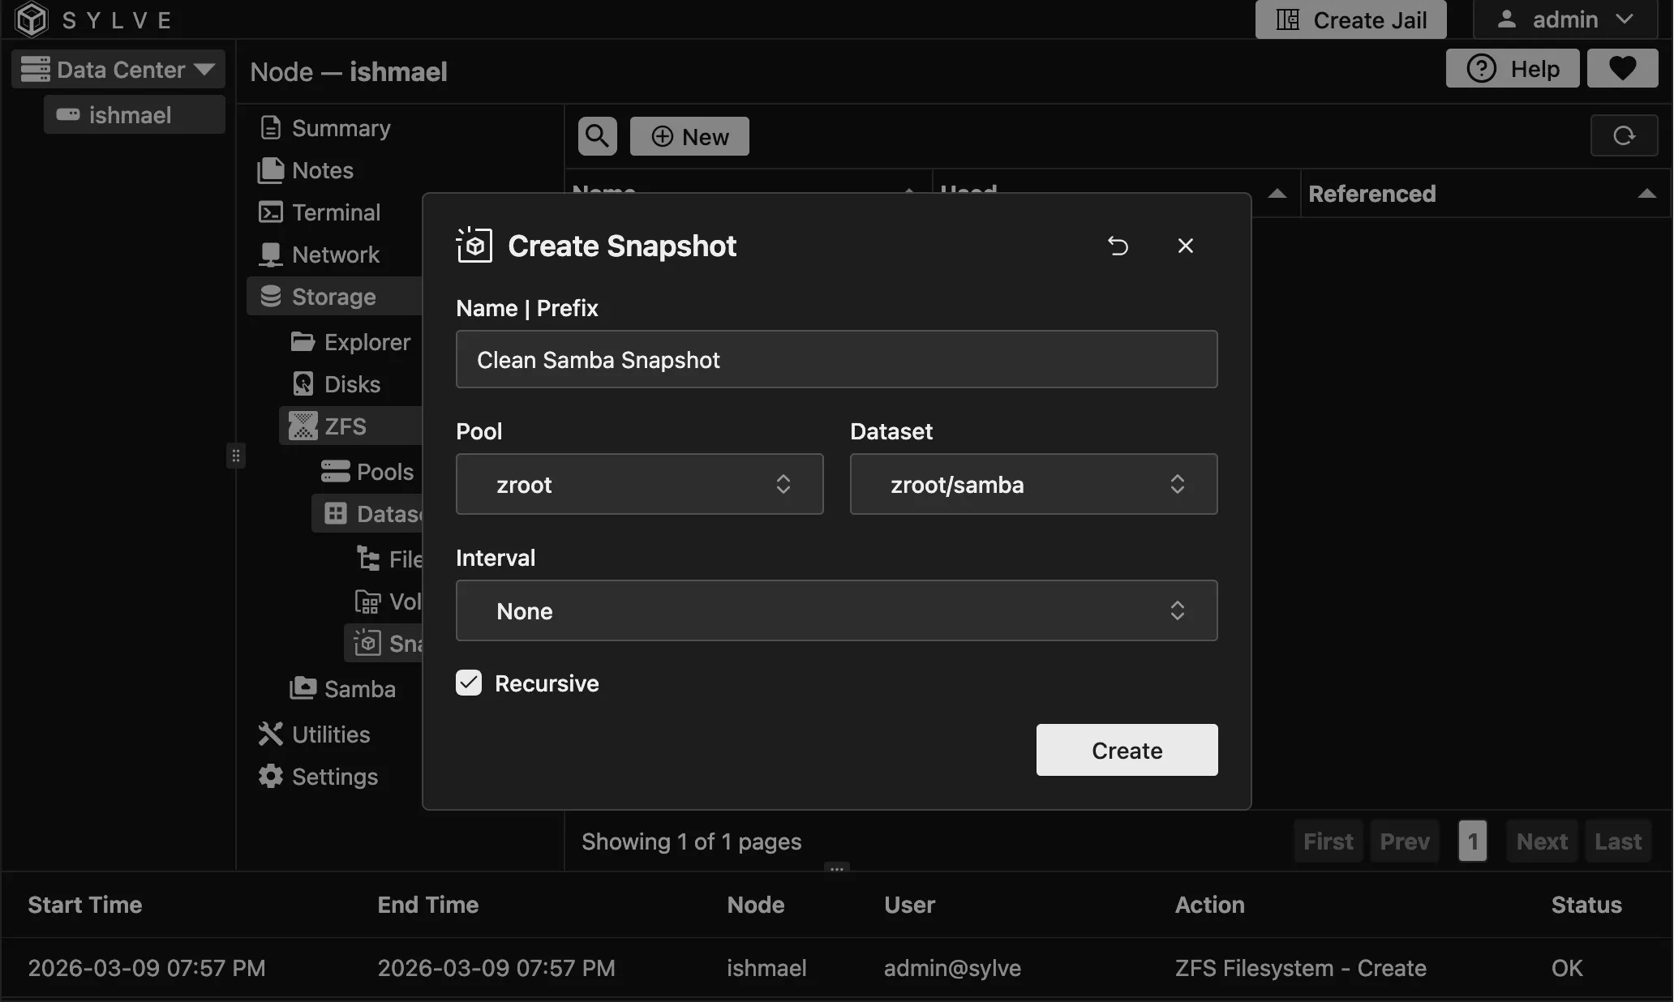
Task: Select the Terminal icon in sidebar
Action: 271,212
